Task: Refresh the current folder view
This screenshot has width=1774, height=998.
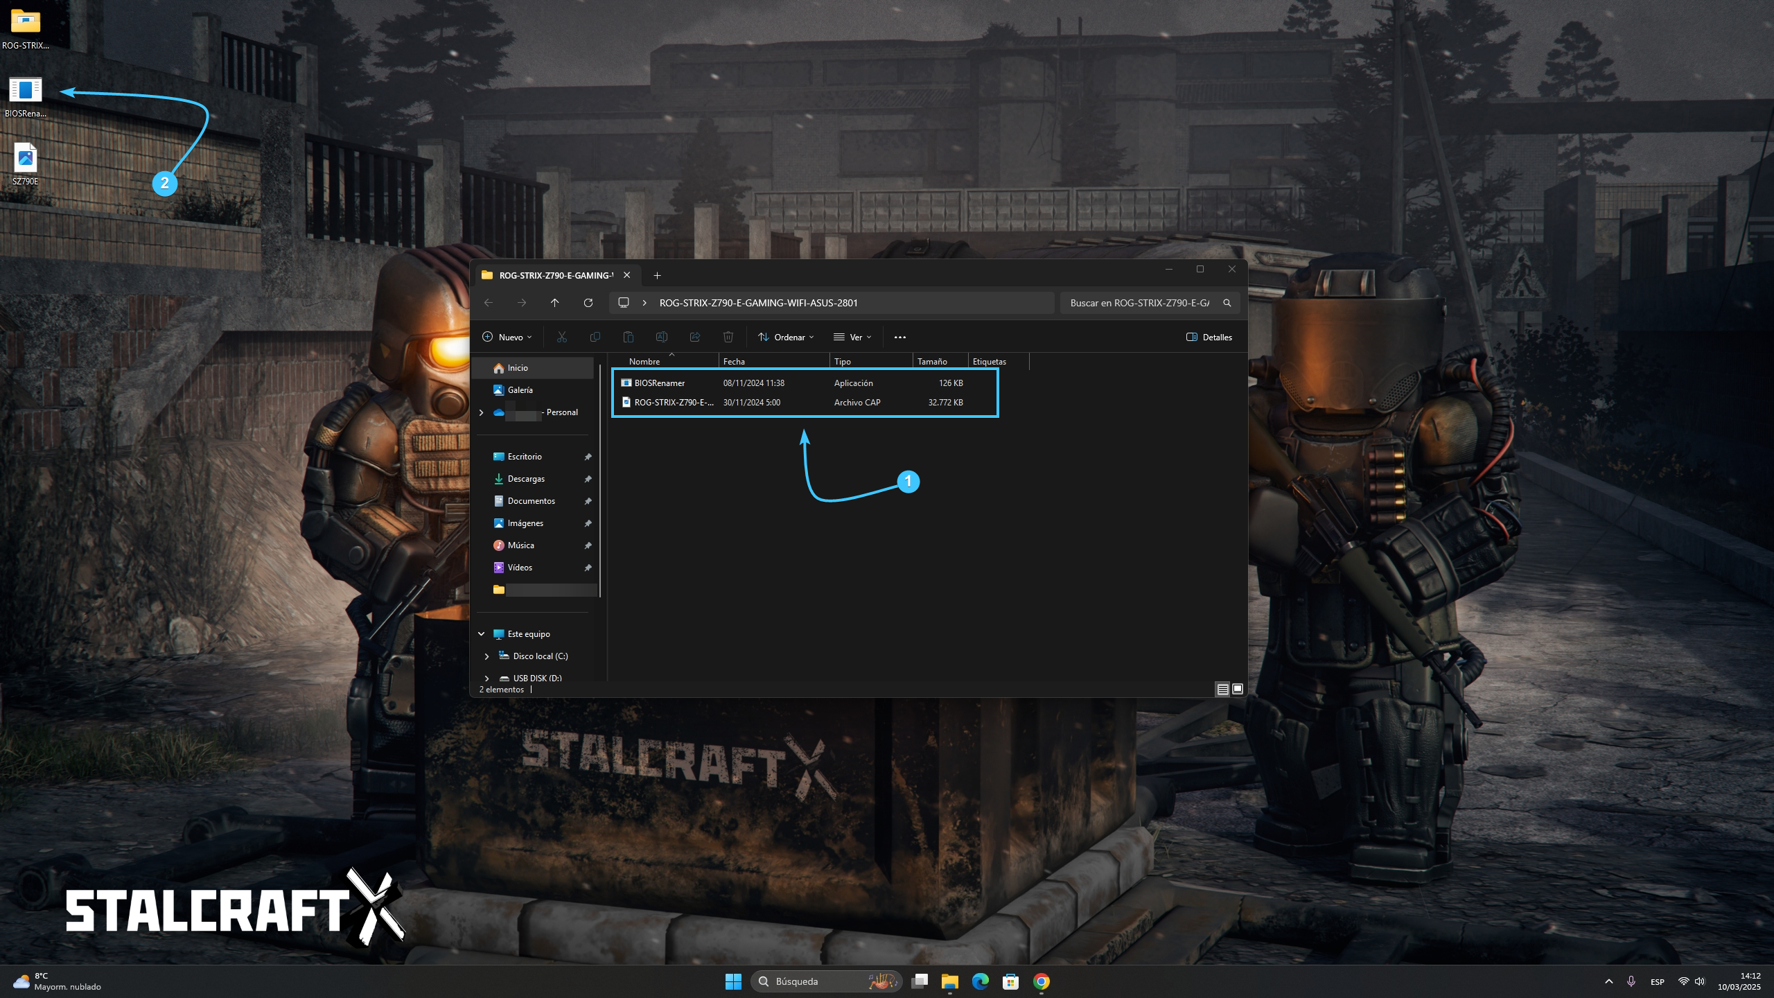Action: point(588,303)
